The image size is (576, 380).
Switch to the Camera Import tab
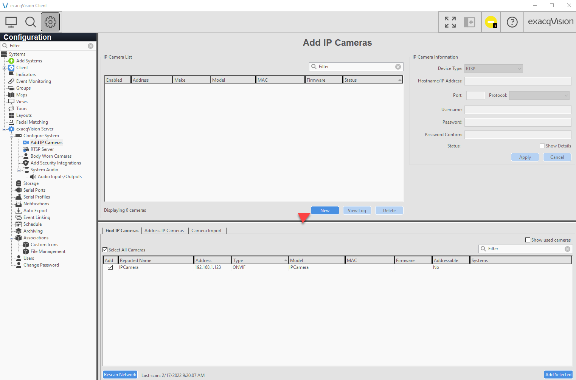206,231
